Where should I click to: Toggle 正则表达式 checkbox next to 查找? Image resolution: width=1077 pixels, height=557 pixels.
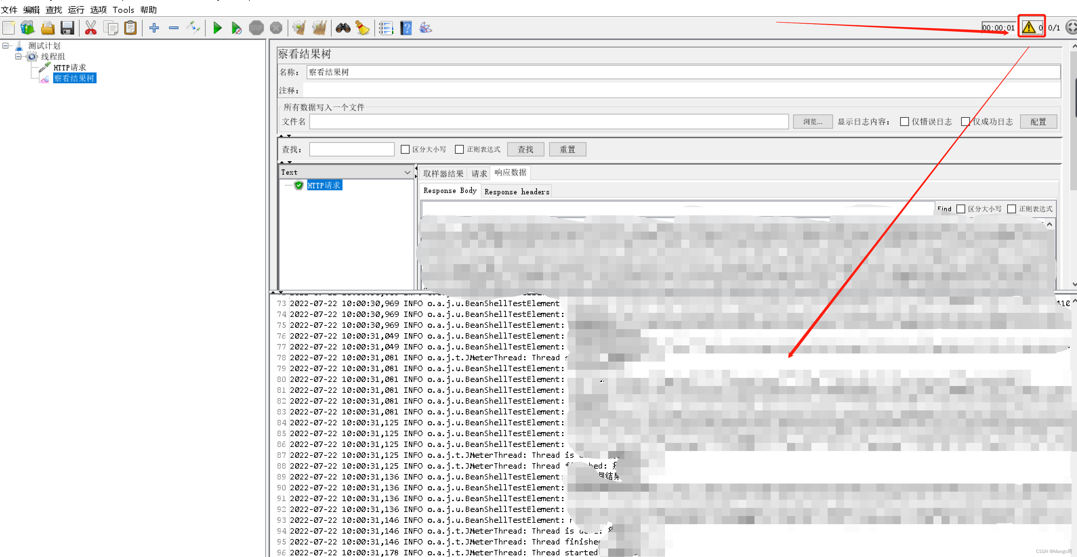point(459,149)
